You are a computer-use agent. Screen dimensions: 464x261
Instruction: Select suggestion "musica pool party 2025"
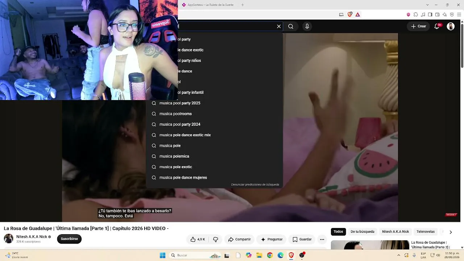coord(214,103)
